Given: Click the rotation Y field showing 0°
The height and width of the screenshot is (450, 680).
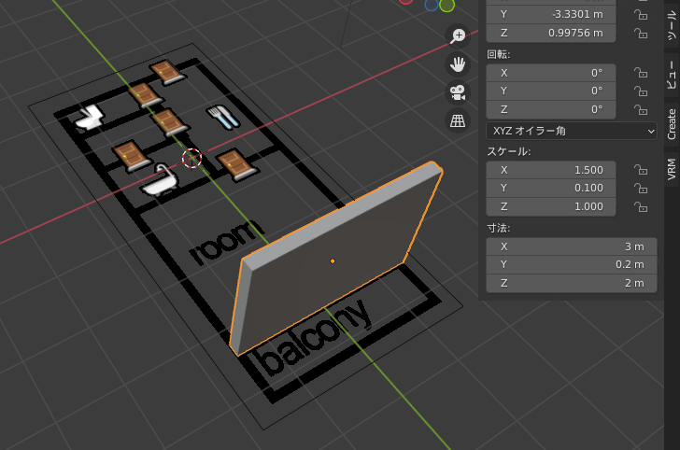Looking at the screenshot, I should click(x=551, y=91).
